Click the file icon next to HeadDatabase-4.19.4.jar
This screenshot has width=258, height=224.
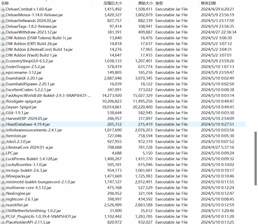(3, 124)
